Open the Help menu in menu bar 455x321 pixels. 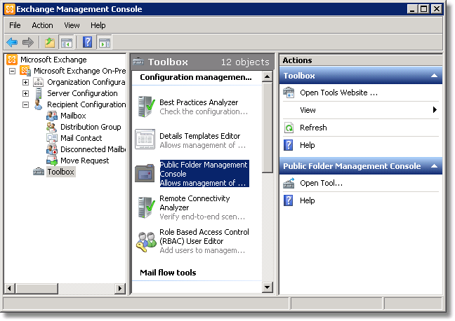(x=98, y=25)
